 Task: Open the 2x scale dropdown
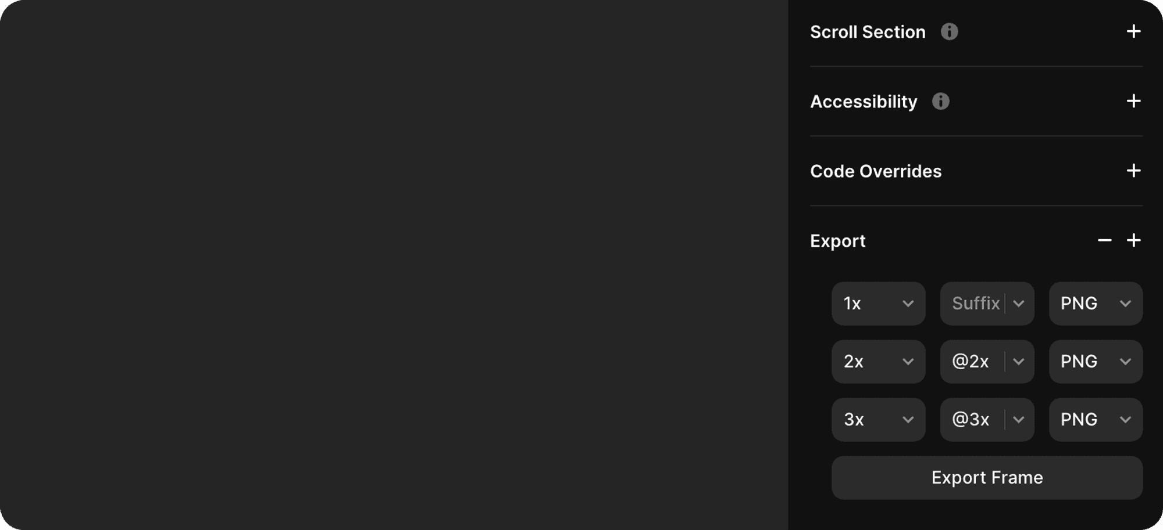(x=878, y=362)
